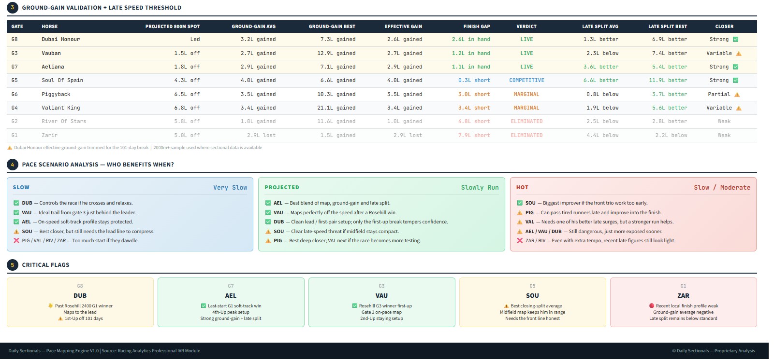Click the COMPETITIVE verdict for Soul Of Spain
Image resolution: width=774 pixels, height=360 pixels.
526,81
